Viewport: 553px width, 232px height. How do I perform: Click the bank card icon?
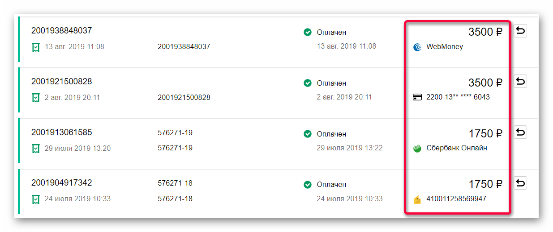(417, 97)
